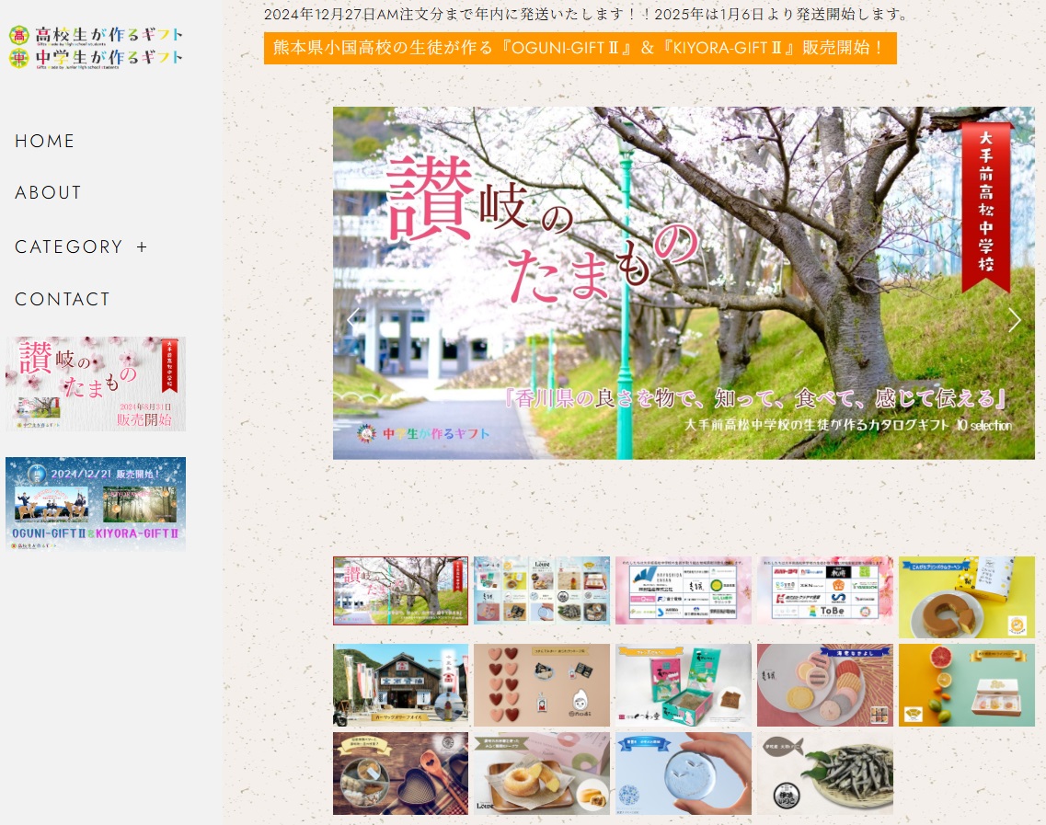Select the heart-shaped chocolates thumbnail
Viewport: 1046px width, 825px height.
(x=541, y=684)
